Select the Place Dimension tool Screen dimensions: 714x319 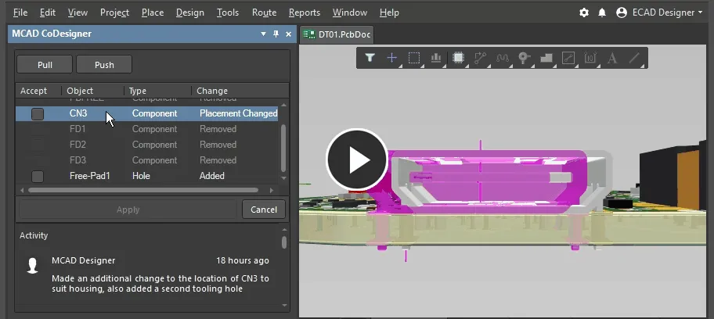590,58
